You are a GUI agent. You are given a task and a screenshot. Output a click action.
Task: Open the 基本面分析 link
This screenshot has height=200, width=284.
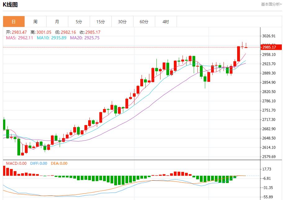271,4
